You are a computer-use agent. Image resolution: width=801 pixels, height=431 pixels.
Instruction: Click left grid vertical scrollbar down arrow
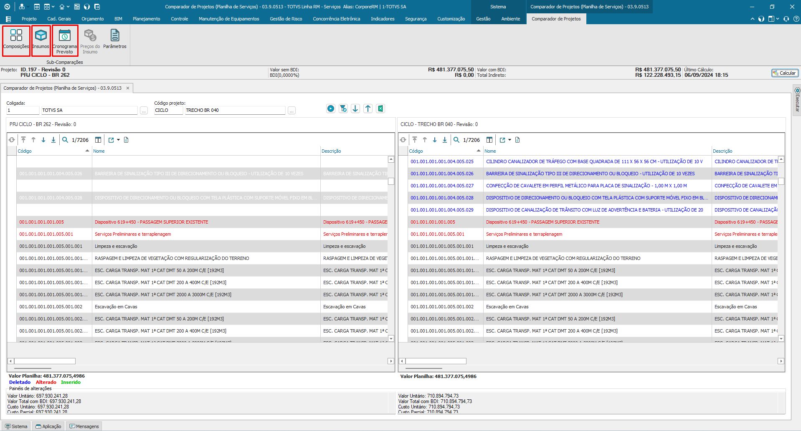tap(391, 338)
